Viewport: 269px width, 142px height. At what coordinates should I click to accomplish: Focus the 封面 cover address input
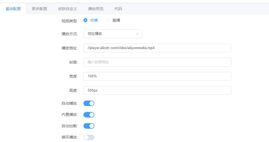click(x=157, y=62)
